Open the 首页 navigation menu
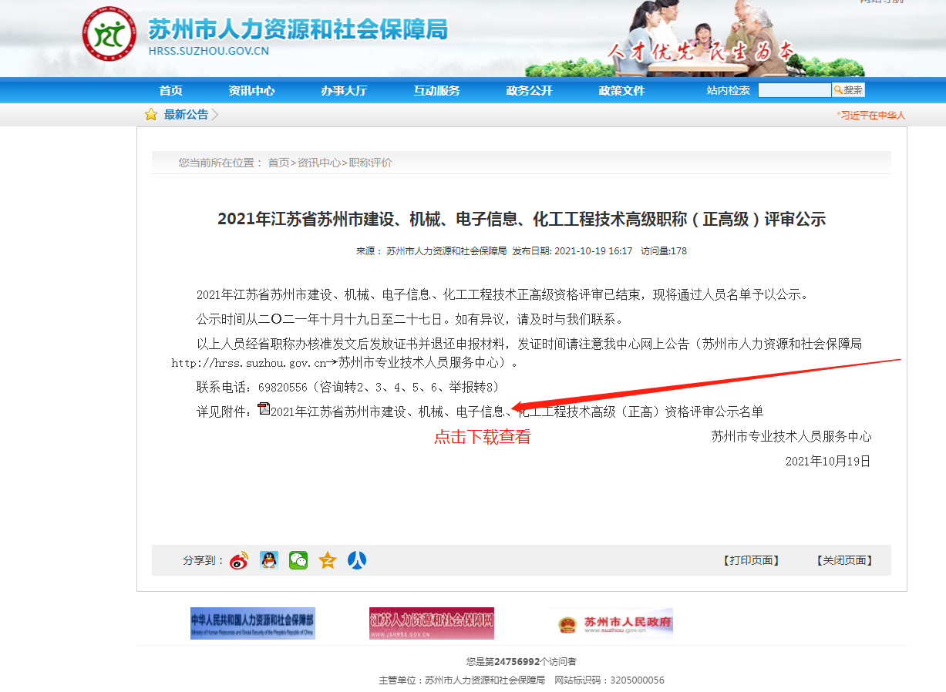 tap(171, 90)
